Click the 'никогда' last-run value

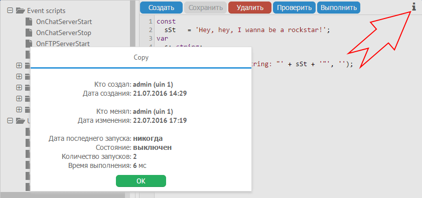click(x=148, y=139)
